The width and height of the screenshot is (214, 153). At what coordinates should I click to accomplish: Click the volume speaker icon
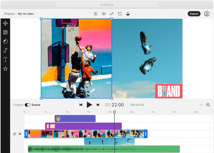(x=104, y=14)
